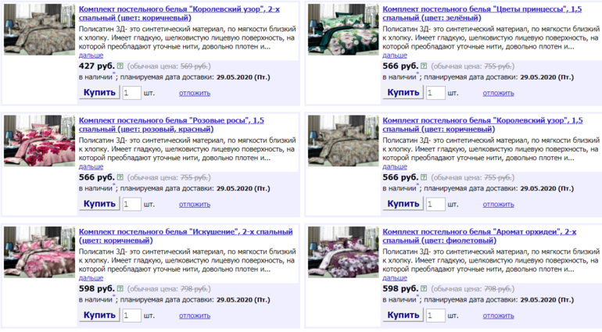Open the "Аромат орхидеи" product title link
Screen dimensions: 602x332
pyautogui.click(x=478, y=236)
